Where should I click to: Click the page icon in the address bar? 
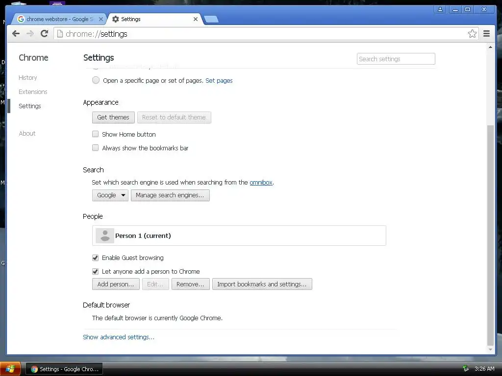point(60,34)
